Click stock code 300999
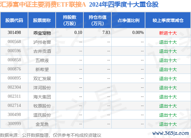Viewport: 191px width, 138px height. (x=14, y=124)
